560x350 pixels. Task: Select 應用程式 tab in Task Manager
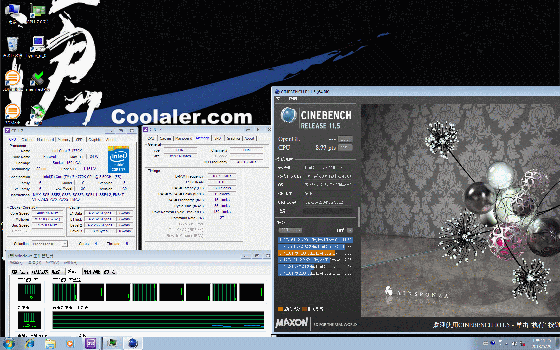20,272
